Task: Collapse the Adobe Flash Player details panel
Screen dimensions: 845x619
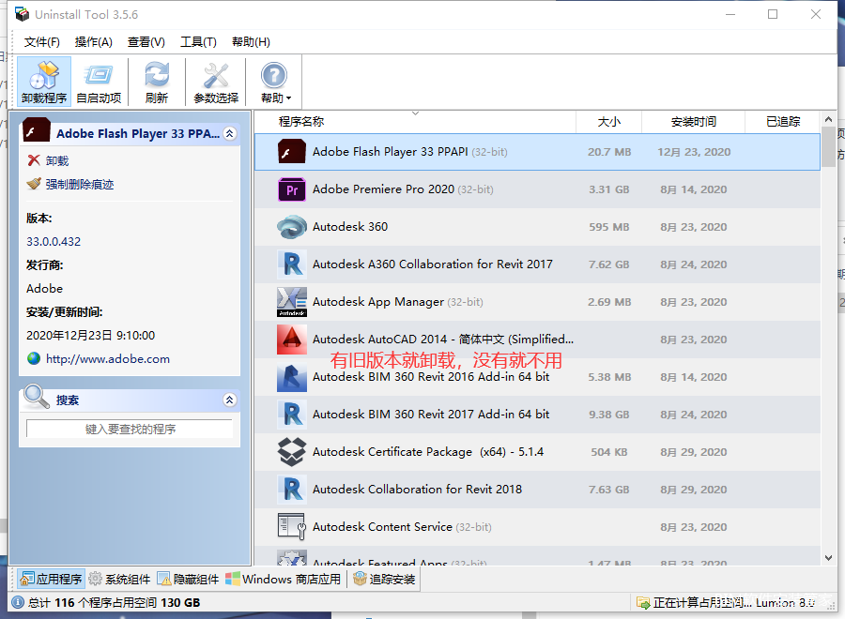Action: point(230,133)
